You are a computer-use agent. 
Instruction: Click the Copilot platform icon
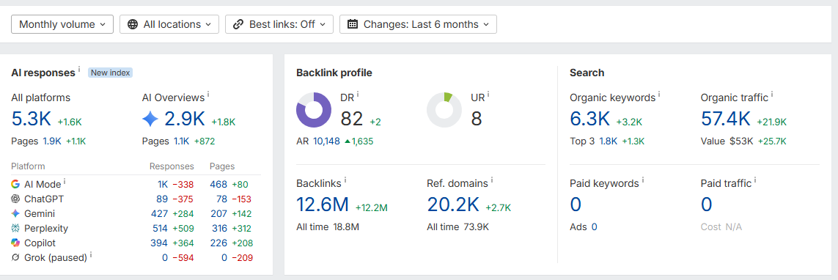(x=15, y=243)
